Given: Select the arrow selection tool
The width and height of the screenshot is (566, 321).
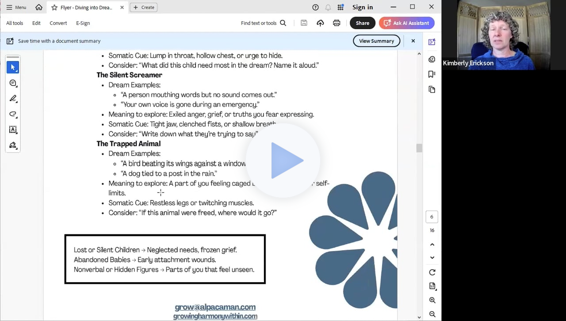Looking at the screenshot, I should [13, 67].
